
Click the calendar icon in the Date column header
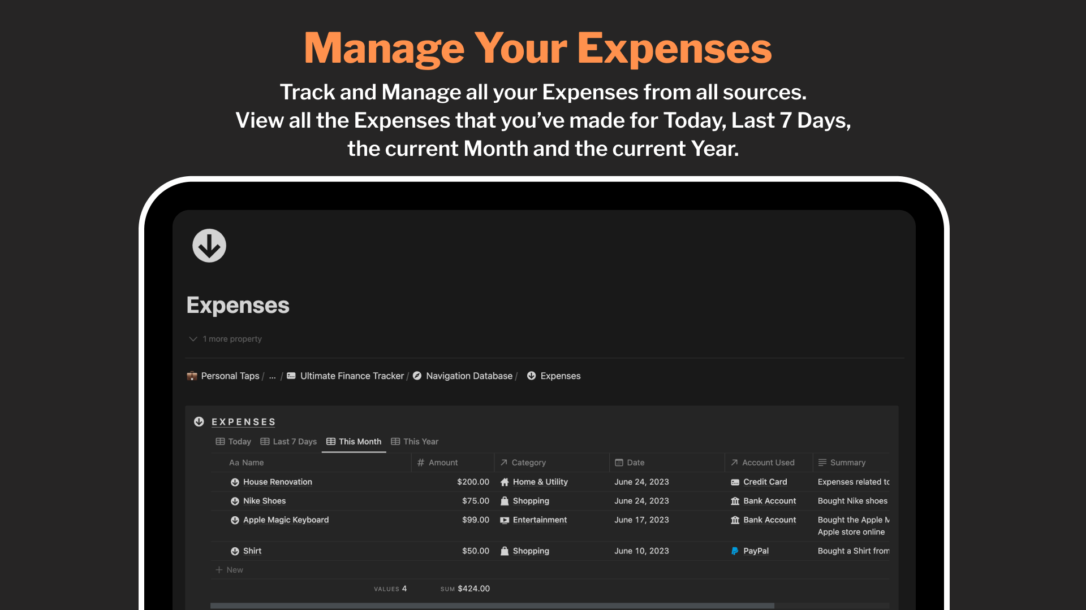[619, 462]
